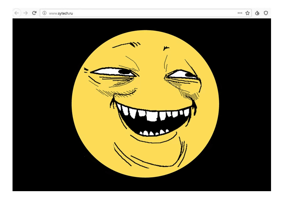Viewport: 282px width, 199px height.
Task: Click the flame extension icon
Action: coord(257,13)
